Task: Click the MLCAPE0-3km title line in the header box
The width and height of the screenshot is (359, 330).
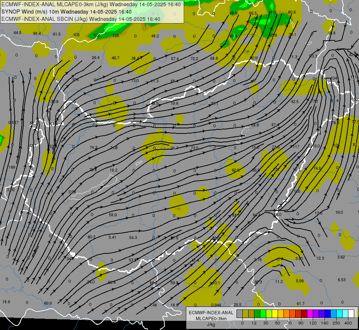Action: tap(91, 4)
